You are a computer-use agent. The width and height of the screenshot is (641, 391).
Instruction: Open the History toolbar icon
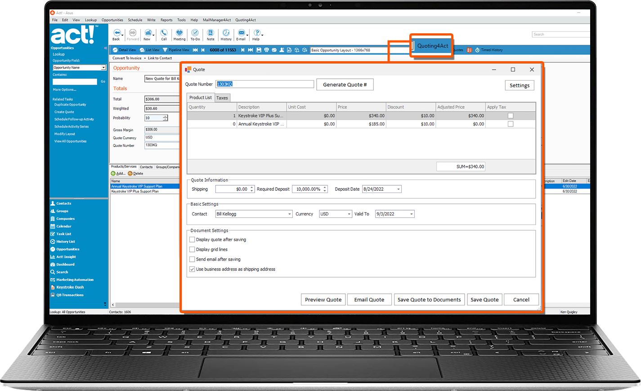(x=226, y=33)
